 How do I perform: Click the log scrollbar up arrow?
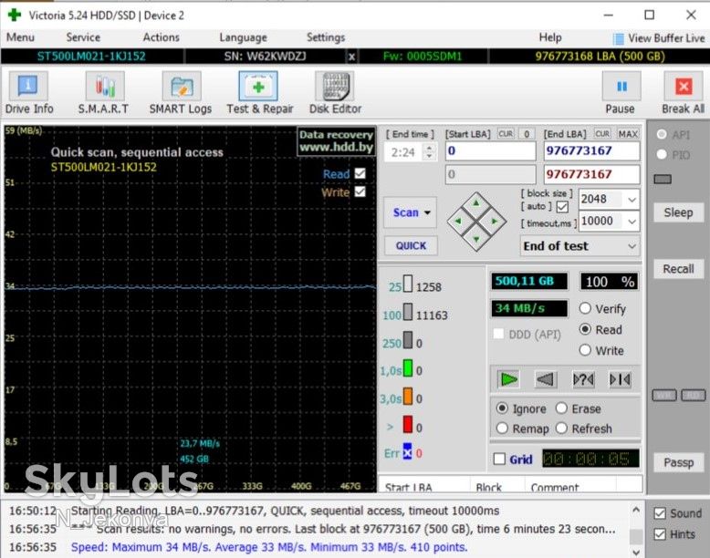coord(636,510)
